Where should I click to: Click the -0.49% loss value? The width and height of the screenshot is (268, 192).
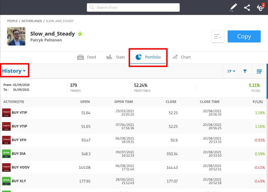(259, 181)
